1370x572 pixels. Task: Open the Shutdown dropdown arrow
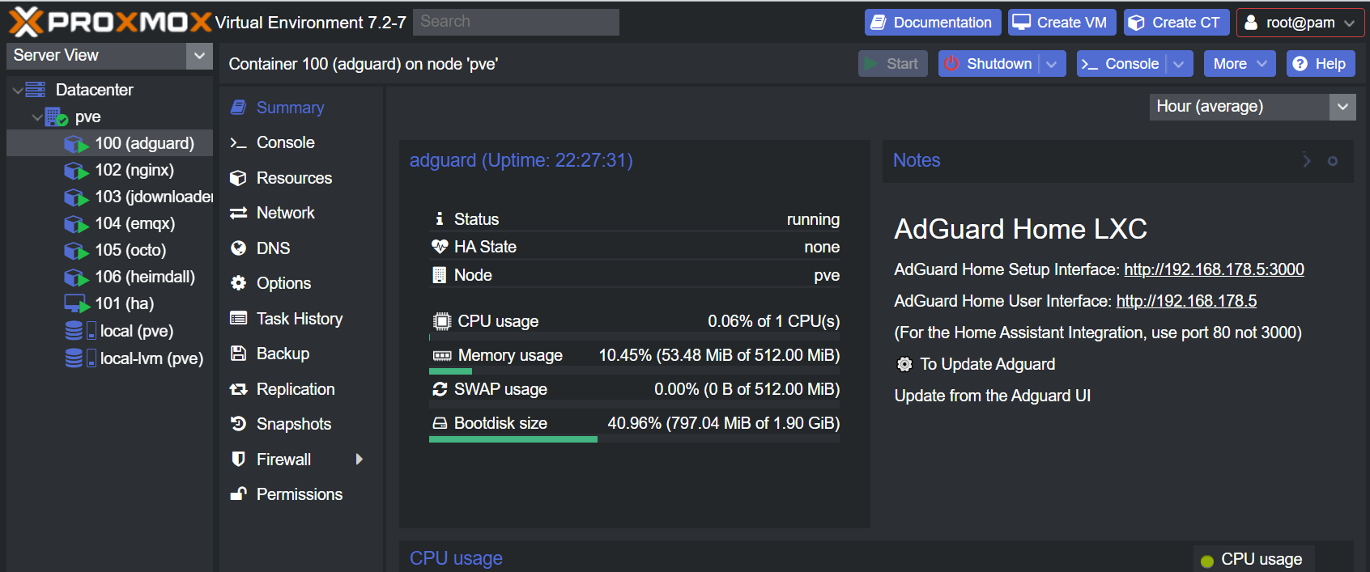(x=1051, y=64)
